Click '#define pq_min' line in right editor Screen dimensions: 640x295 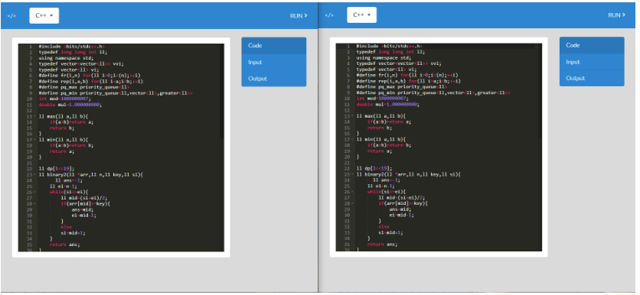pos(433,93)
